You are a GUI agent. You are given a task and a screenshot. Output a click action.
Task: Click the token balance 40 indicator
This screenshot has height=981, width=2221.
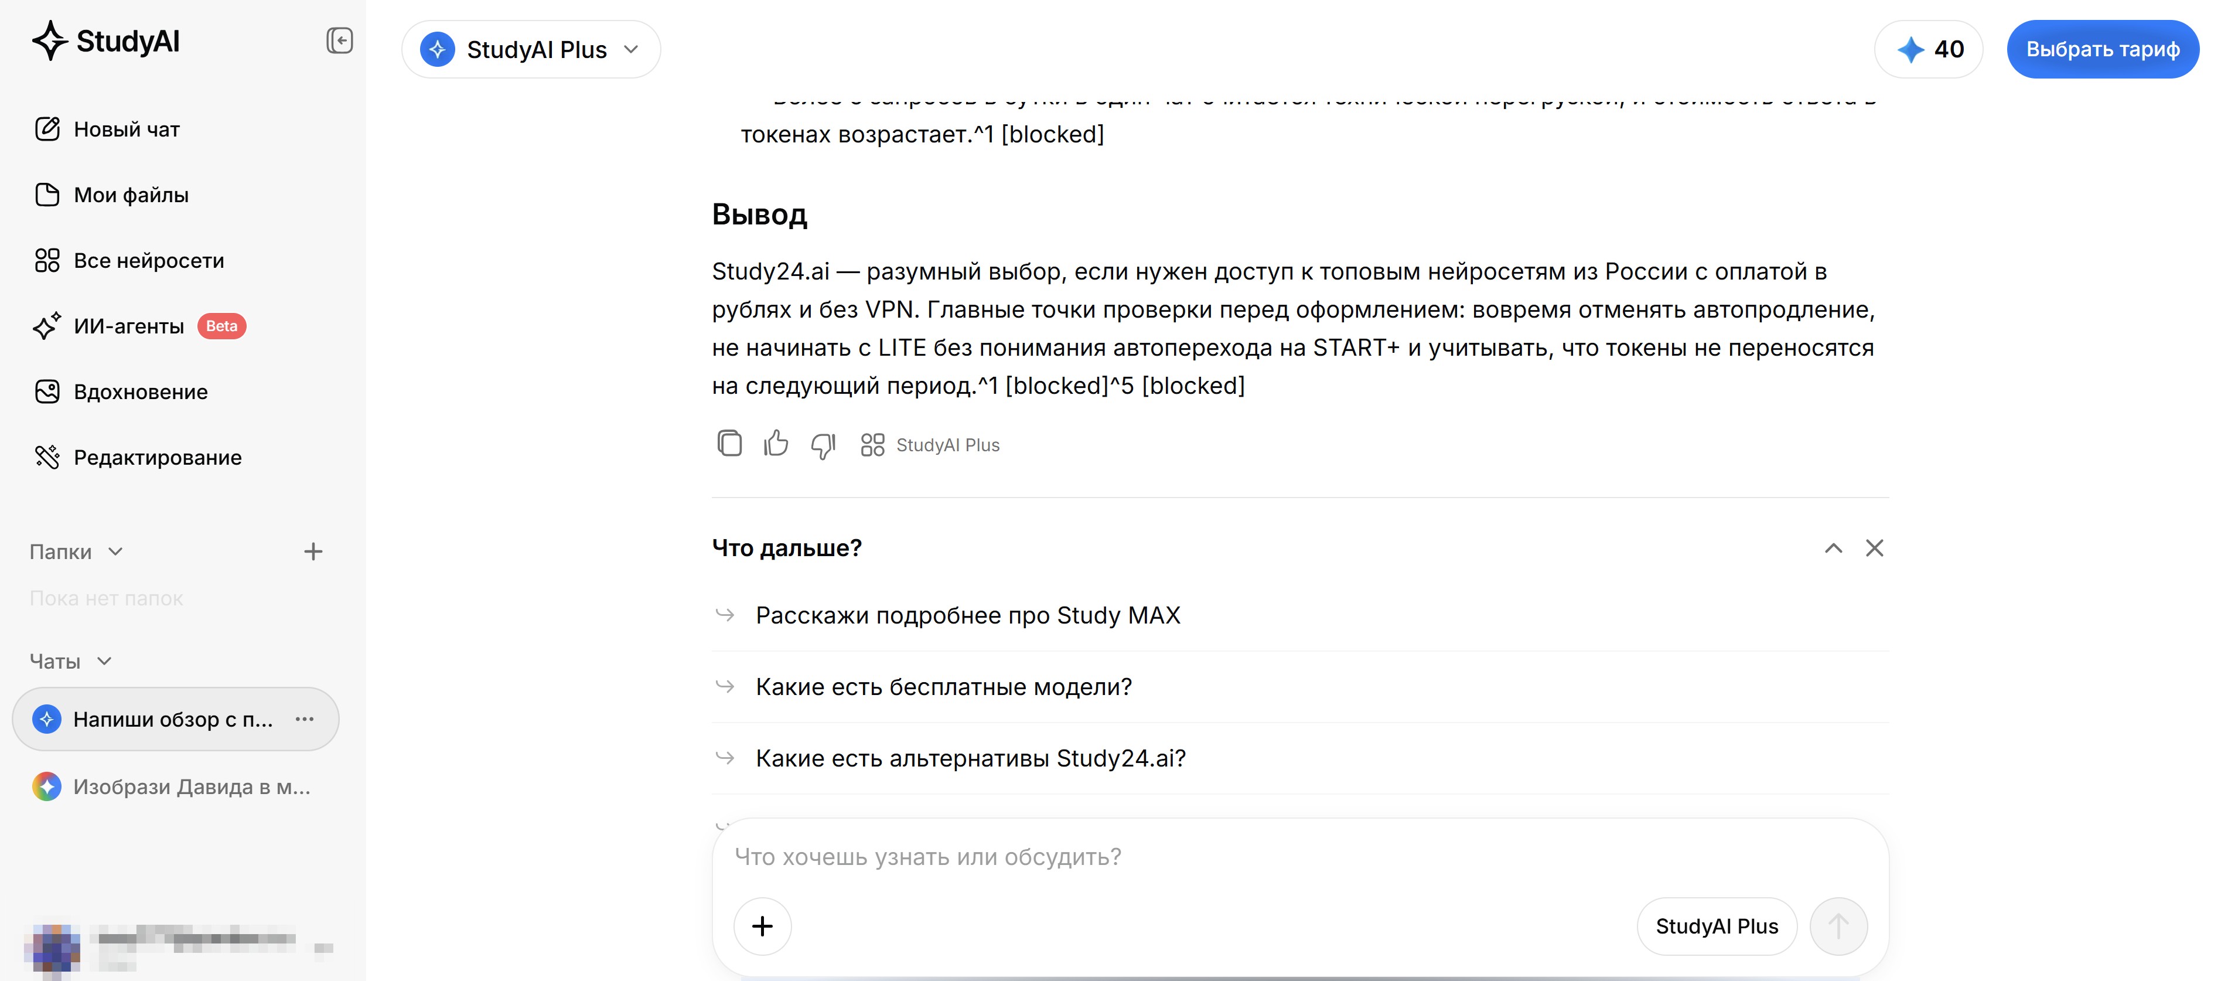(1929, 49)
